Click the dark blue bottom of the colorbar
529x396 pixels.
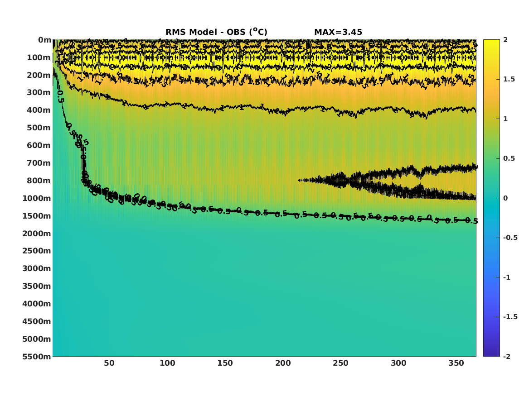pyautogui.click(x=491, y=353)
